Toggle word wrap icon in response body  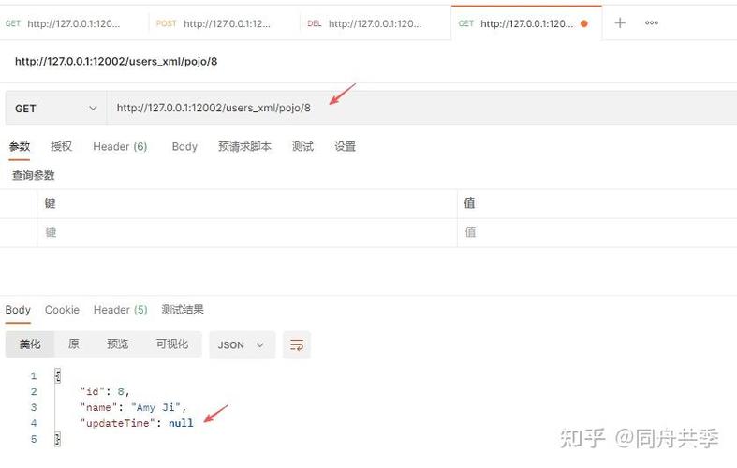click(x=297, y=345)
